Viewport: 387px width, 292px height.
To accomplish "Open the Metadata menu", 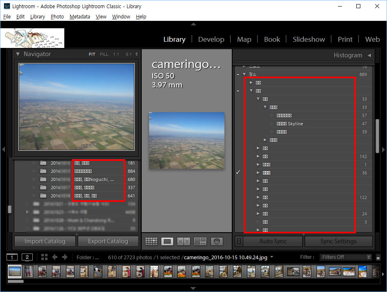I will tap(80, 16).
